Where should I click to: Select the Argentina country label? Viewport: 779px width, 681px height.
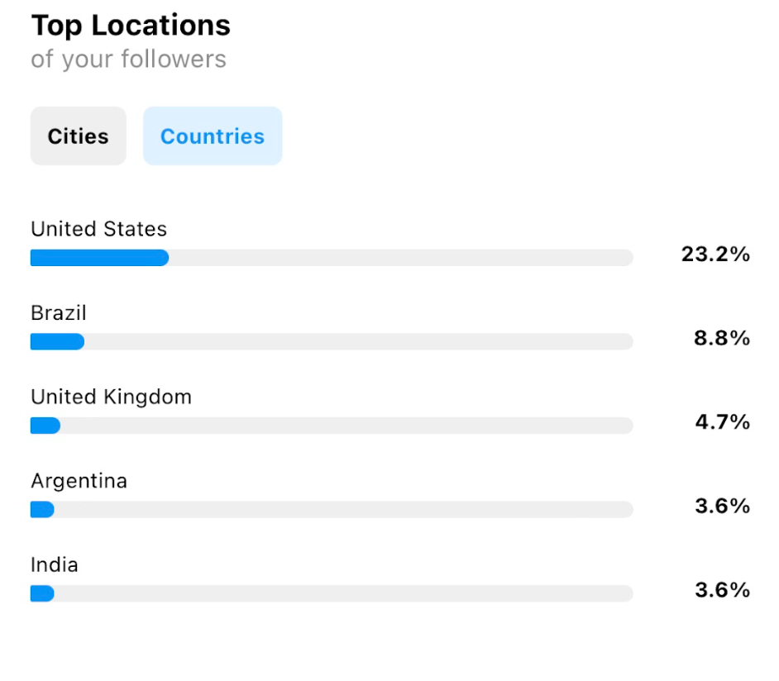pos(79,481)
